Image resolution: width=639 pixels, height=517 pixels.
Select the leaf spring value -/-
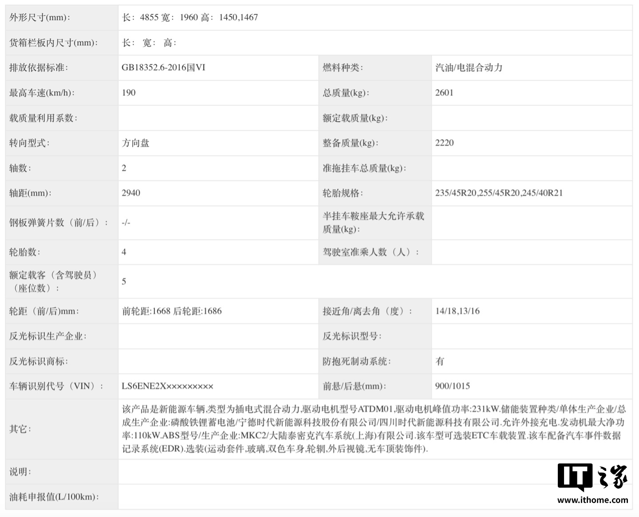coord(126,223)
